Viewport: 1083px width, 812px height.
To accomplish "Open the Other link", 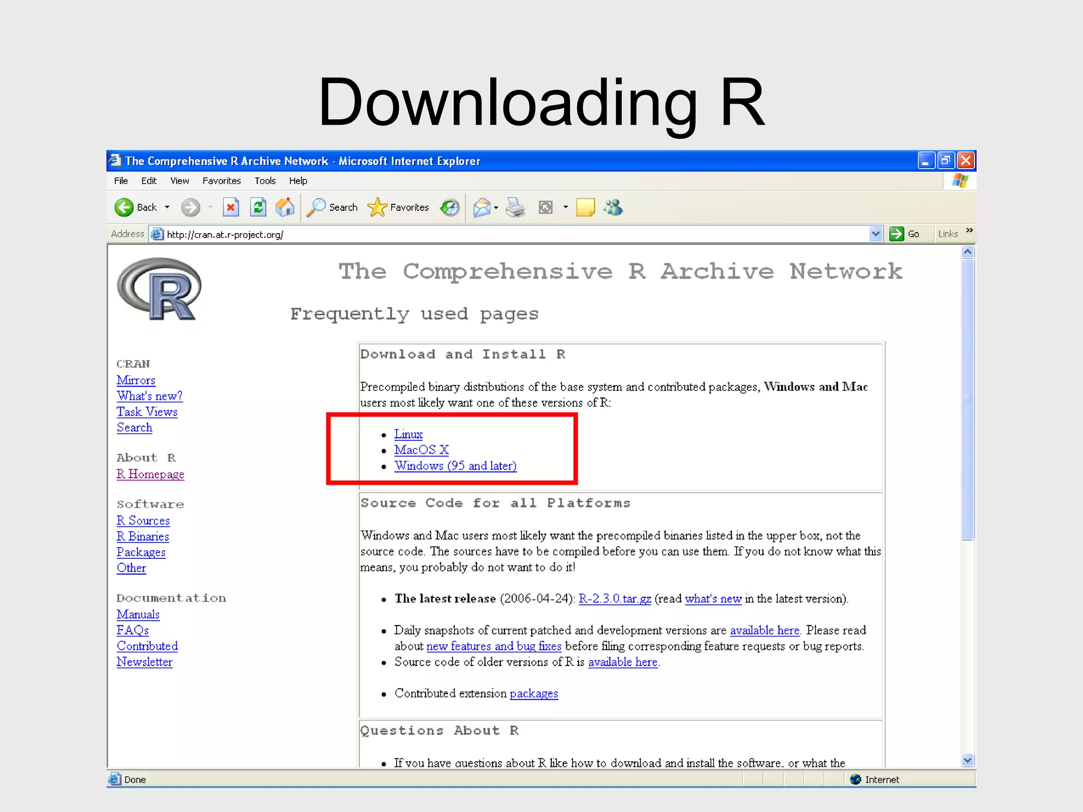I will click(131, 568).
